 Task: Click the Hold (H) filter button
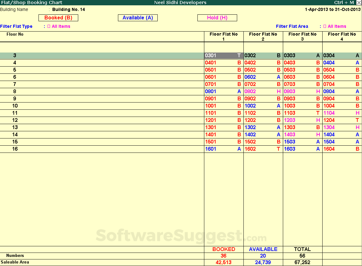tap(217, 18)
